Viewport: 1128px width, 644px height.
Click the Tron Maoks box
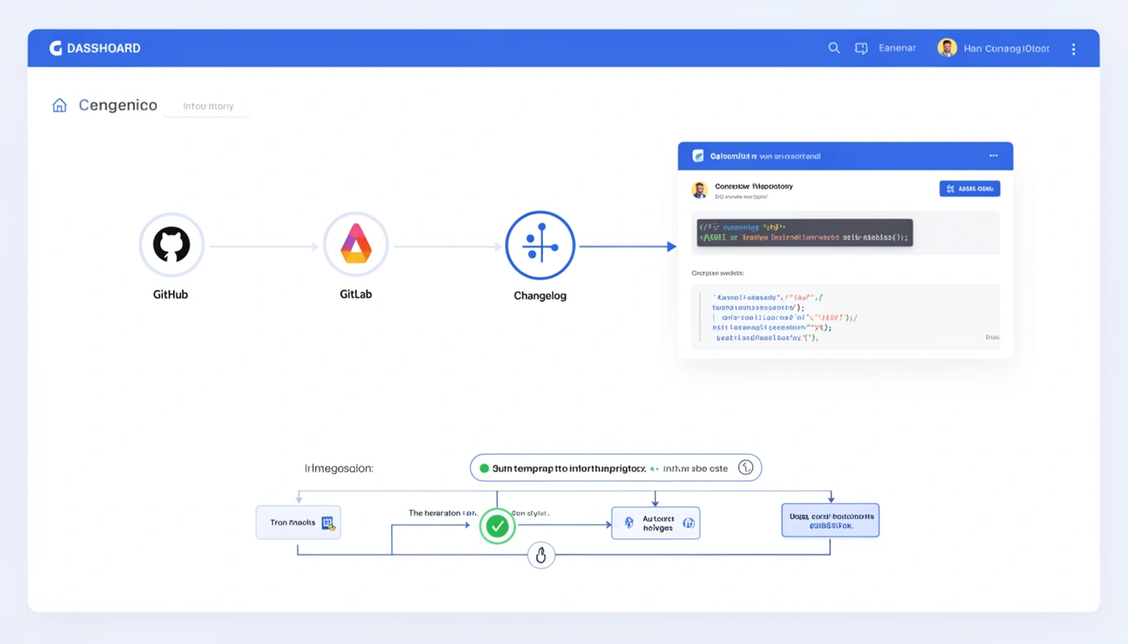(298, 522)
